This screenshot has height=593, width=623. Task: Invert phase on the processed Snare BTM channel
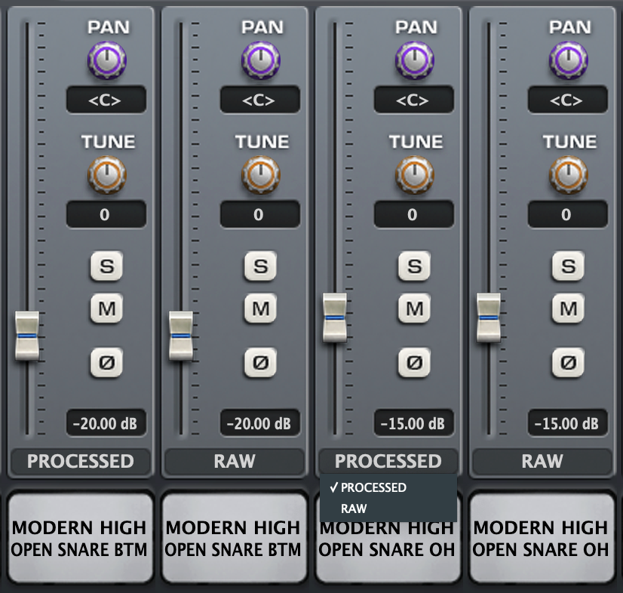[106, 363]
